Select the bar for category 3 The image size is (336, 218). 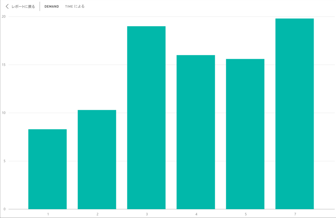146,118
